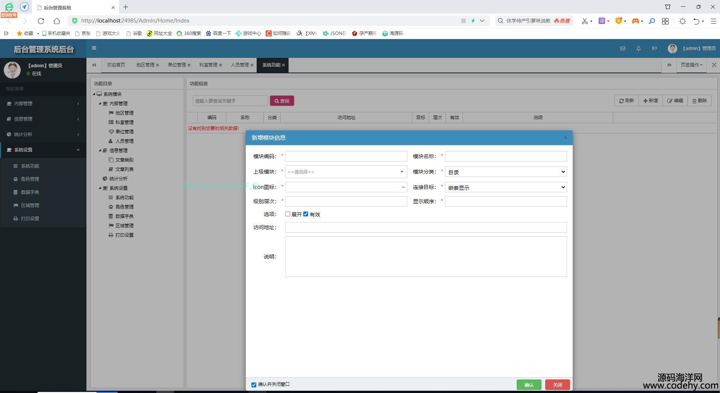This screenshot has width=720, height=393.
Task: Click the 模块编码 input field
Action: pos(346,156)
